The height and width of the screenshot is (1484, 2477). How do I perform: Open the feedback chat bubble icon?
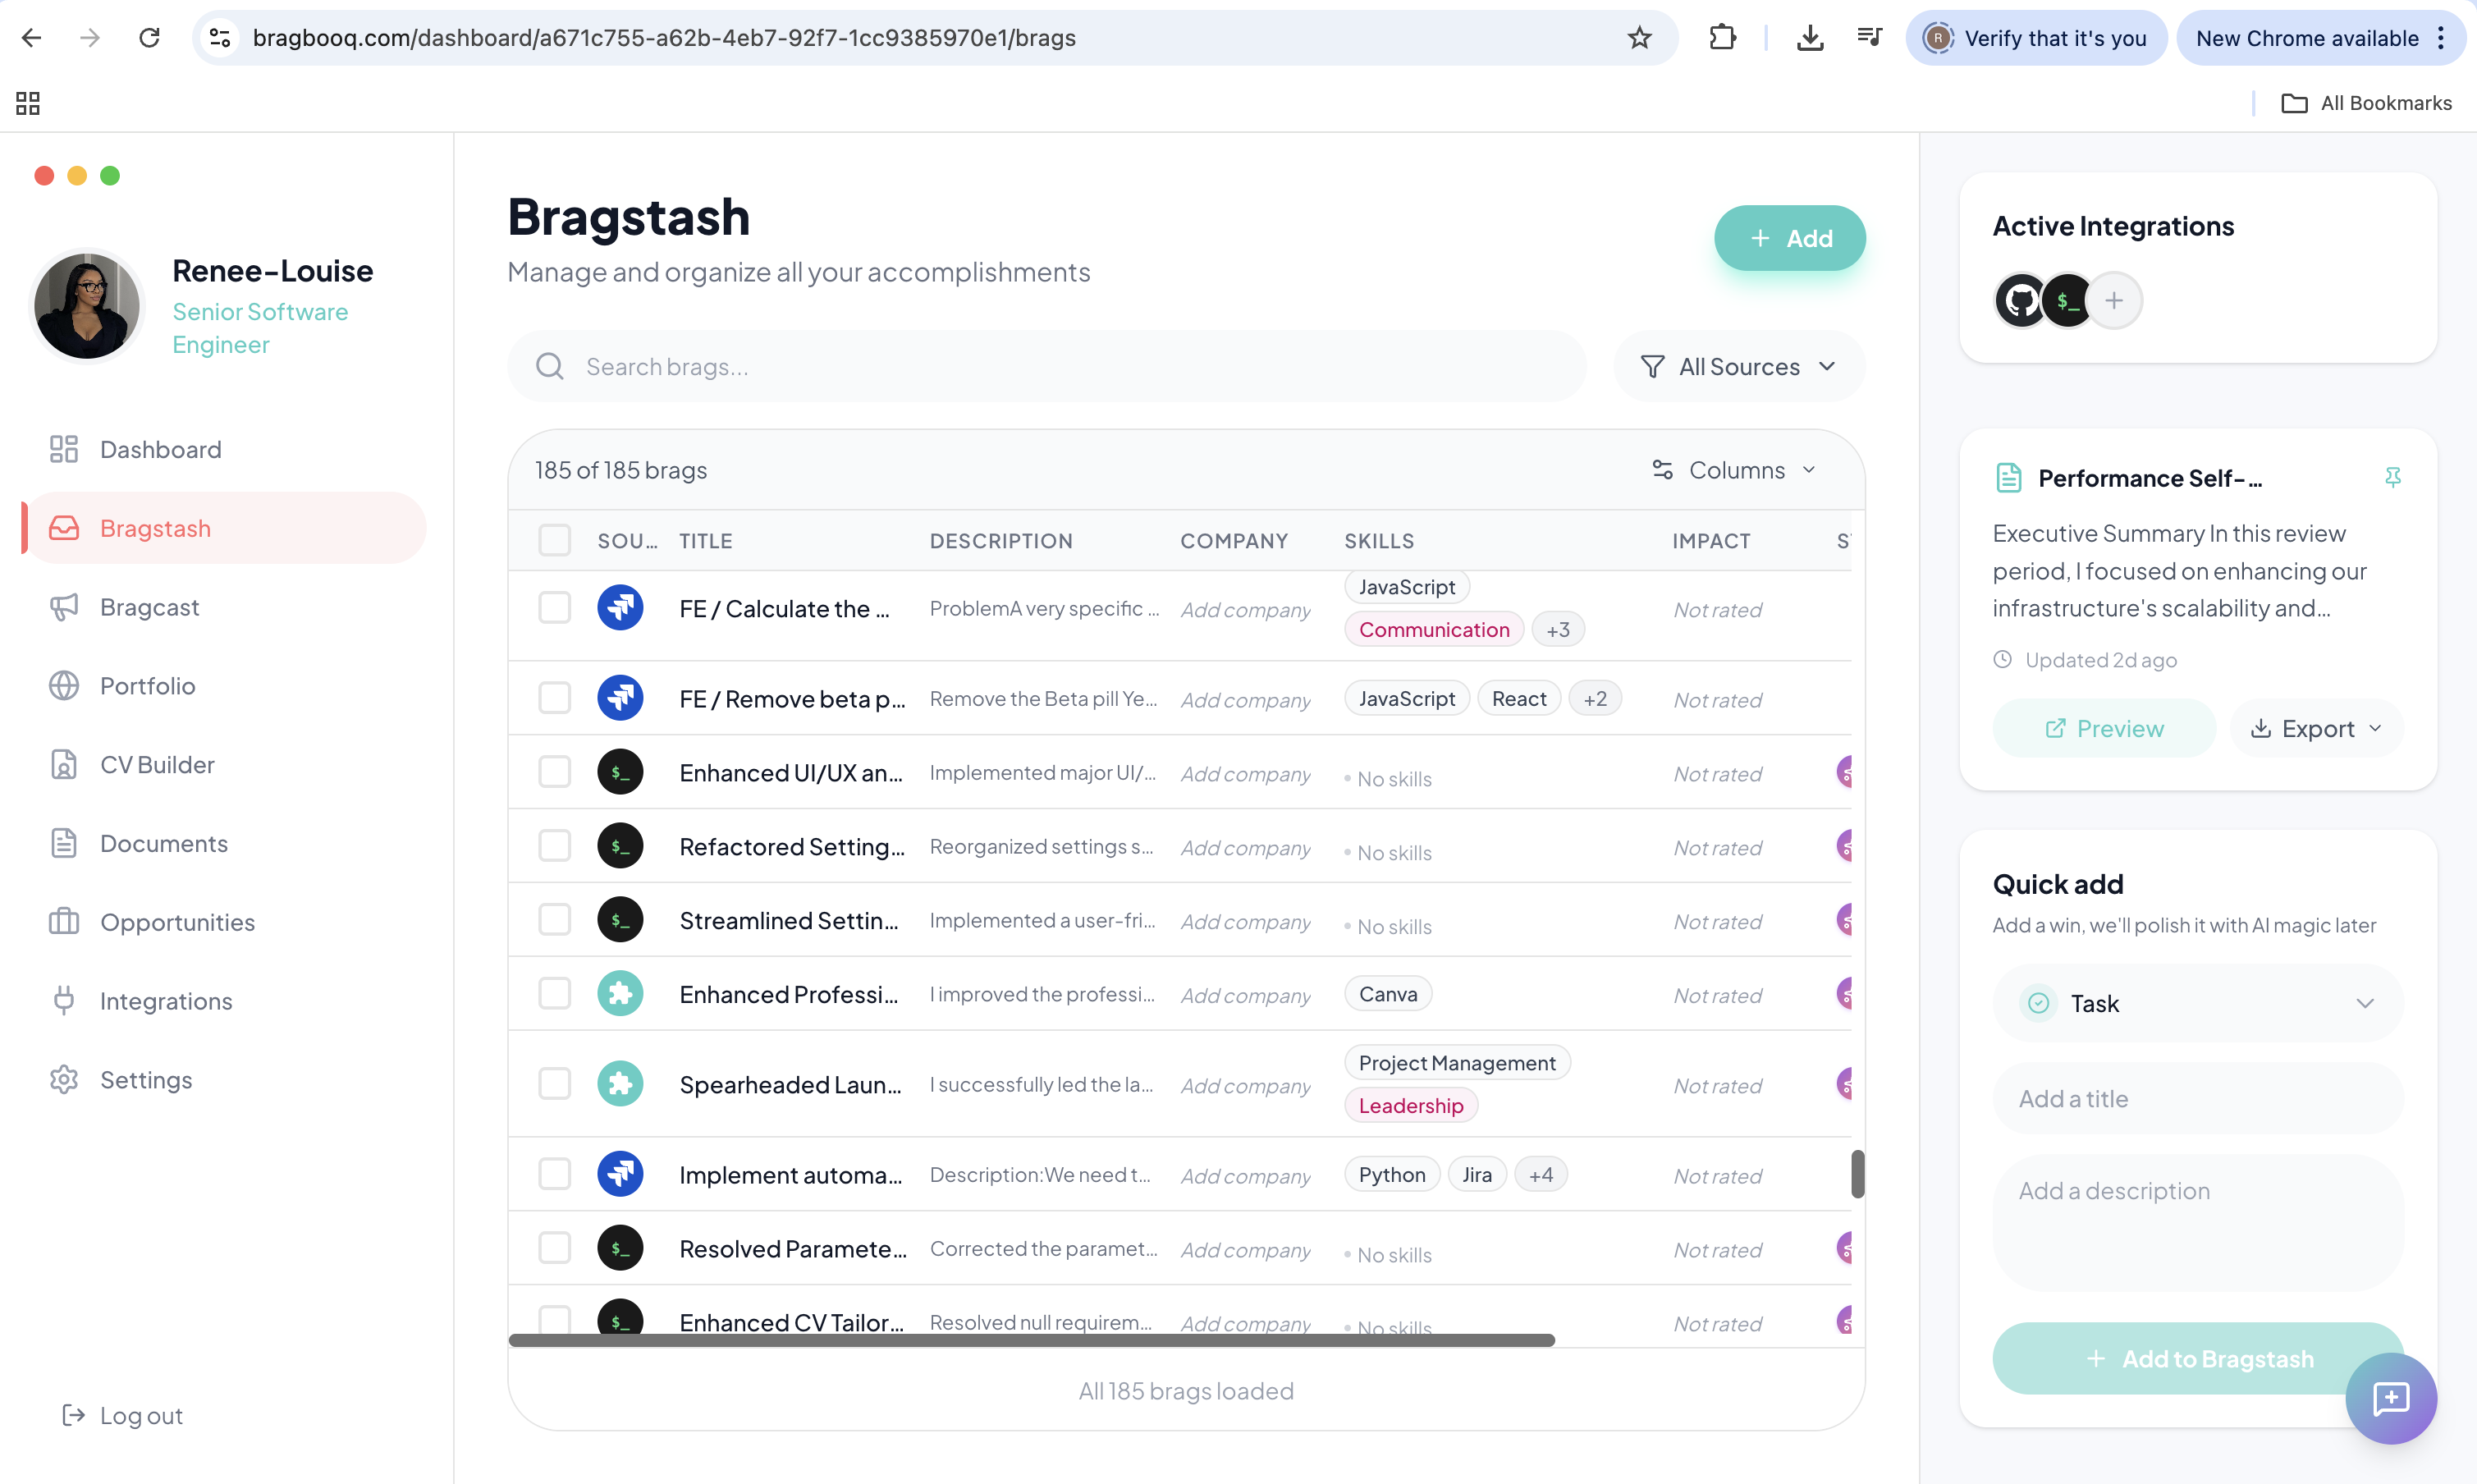2390,1397
